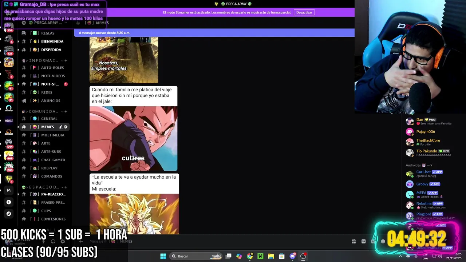Open Google Chrome from taskbar
The image size is (466, 262).
coord(250,256)
